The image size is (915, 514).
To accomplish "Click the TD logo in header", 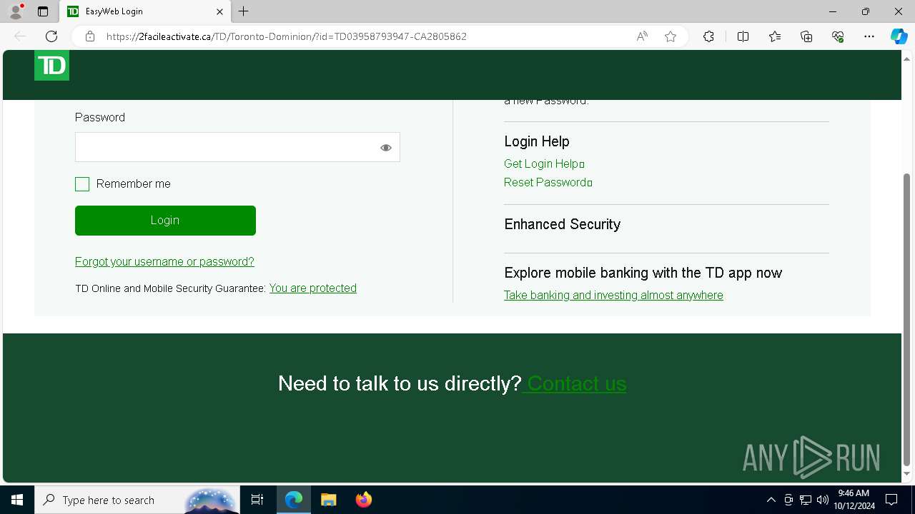I will coord(51,66).
